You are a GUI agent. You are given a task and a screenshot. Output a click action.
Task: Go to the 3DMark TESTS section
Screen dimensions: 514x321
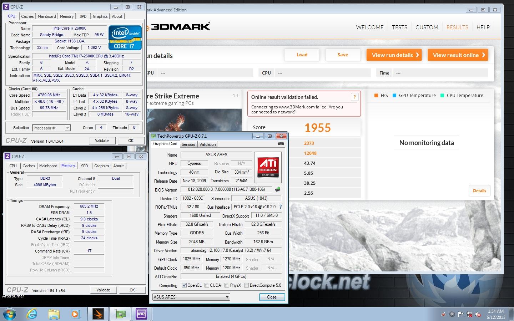click(x=399, y=27)
